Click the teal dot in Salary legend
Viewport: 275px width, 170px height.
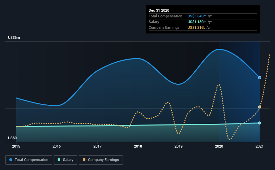59,160
